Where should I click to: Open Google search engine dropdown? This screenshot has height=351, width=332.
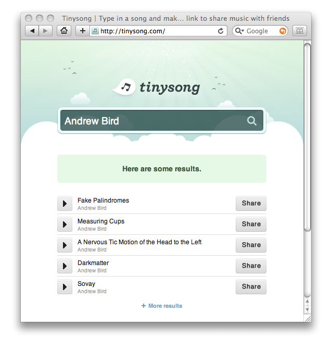click(x=240, y=31)
